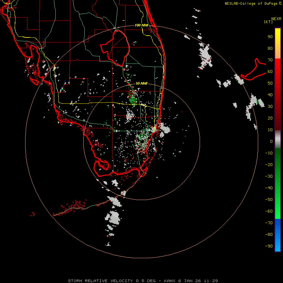Click the NEXR label above the color scale
This screenshot has width=283, height=283.
tap(276, 19)
